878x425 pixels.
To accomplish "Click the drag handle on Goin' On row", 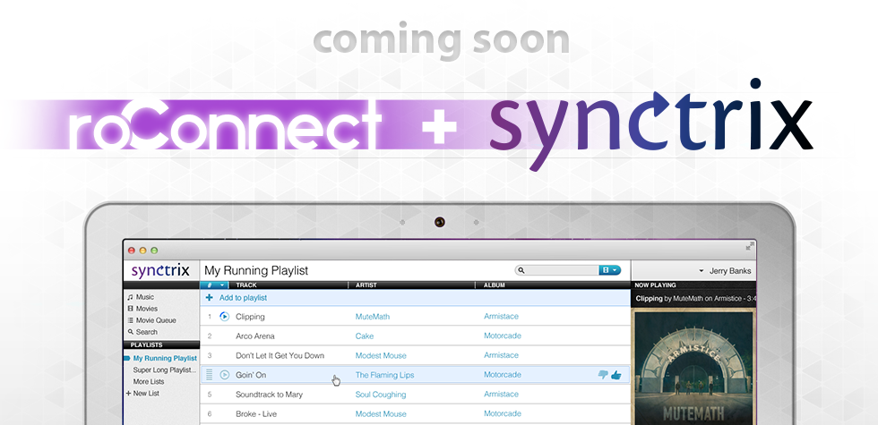I will [x=210, y=375].
